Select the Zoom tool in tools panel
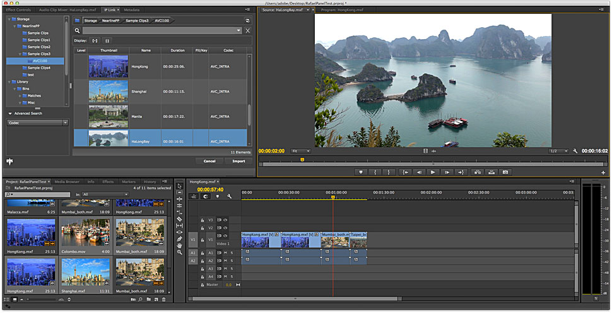The height and width of the screenshot is (313, 612). 180,252
